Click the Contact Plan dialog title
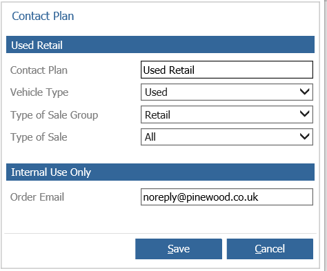 43,16
